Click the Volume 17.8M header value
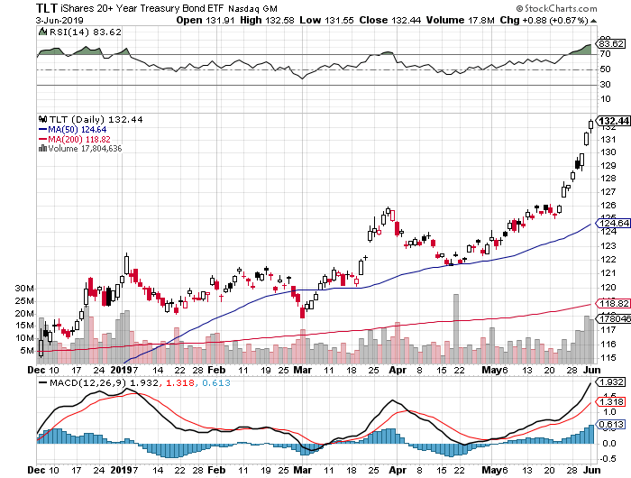This screenshot has height=478, width=631. [x=460, y=20]
